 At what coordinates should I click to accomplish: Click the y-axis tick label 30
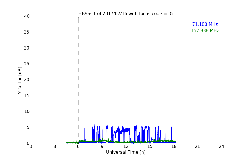click(27, 48)
